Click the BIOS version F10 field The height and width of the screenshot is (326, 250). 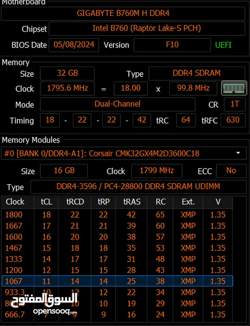172,45
